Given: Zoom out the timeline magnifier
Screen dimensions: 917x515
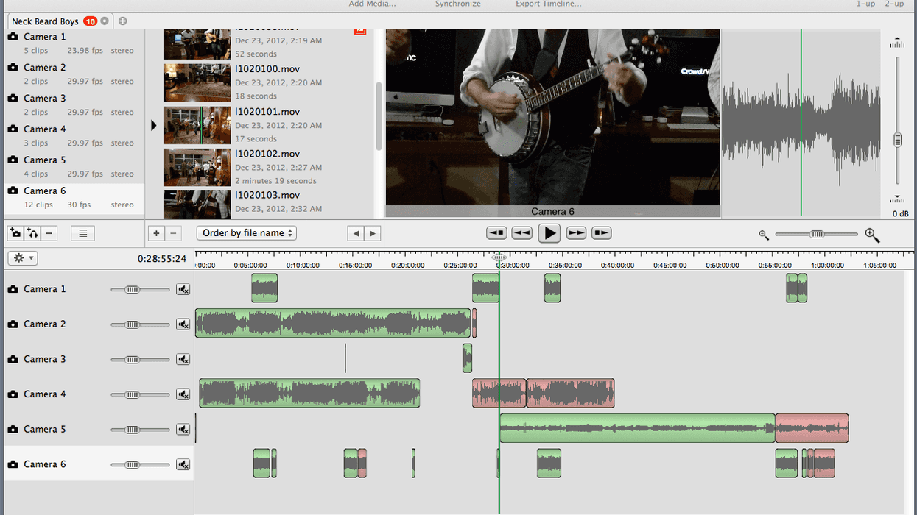Looking at the screenshot, I should [x=764, y=235].
